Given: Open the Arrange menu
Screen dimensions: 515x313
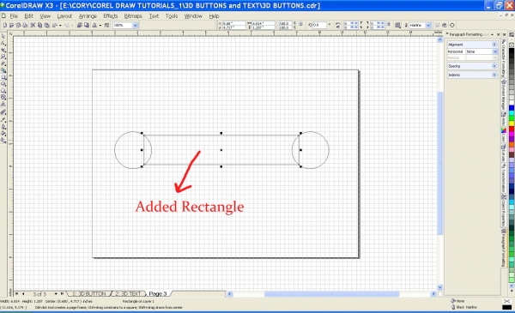Looking at the screenshot, I should 88,15.
